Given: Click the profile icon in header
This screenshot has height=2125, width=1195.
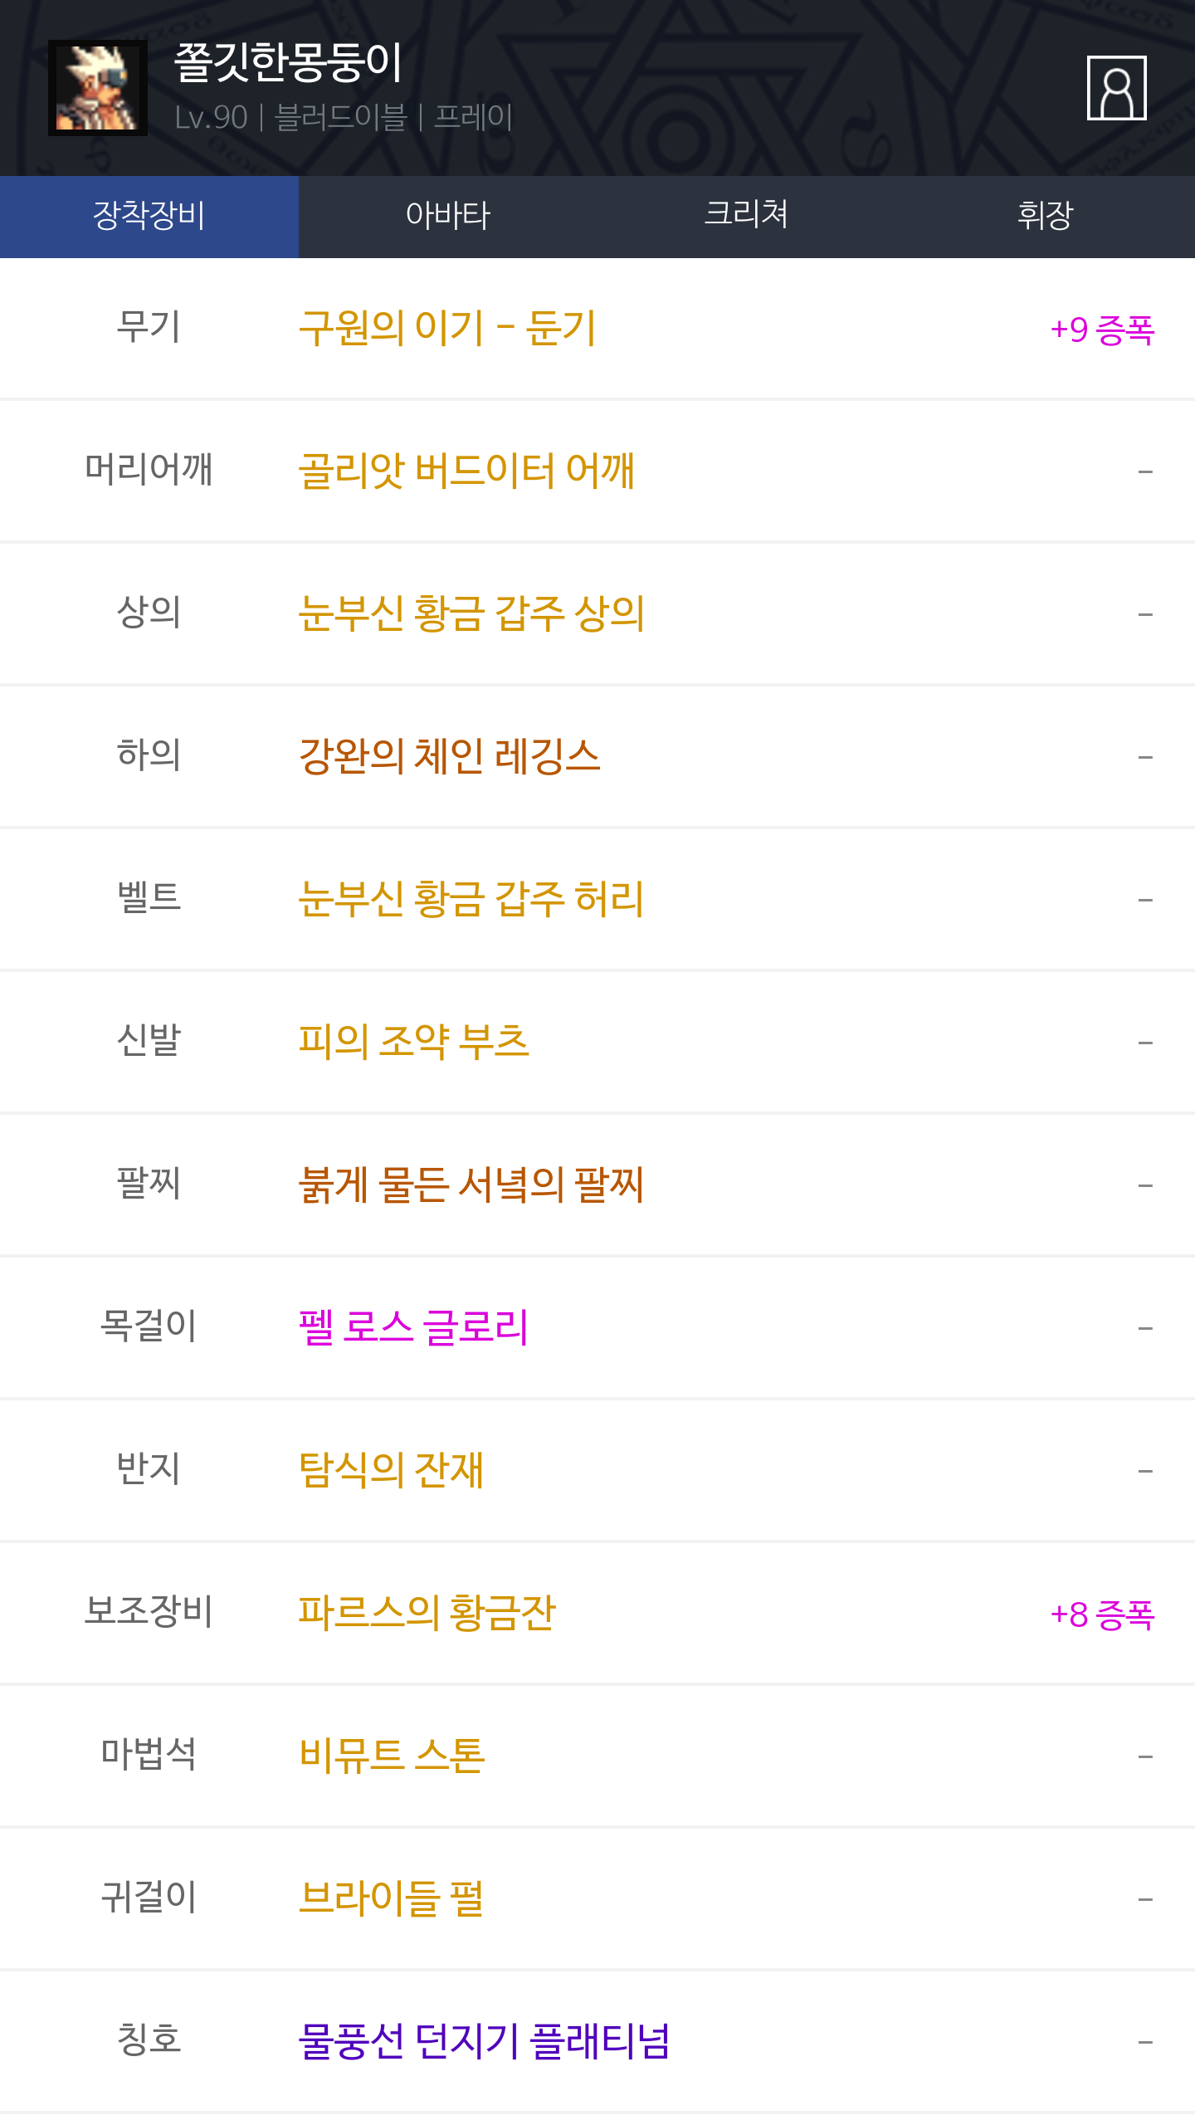Looking at the screenshot, I should [x=1116, y=88].
